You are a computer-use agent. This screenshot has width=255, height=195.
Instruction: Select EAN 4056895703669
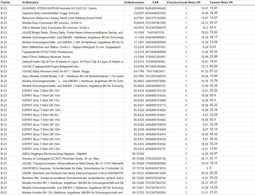click(x=156, y=101)
